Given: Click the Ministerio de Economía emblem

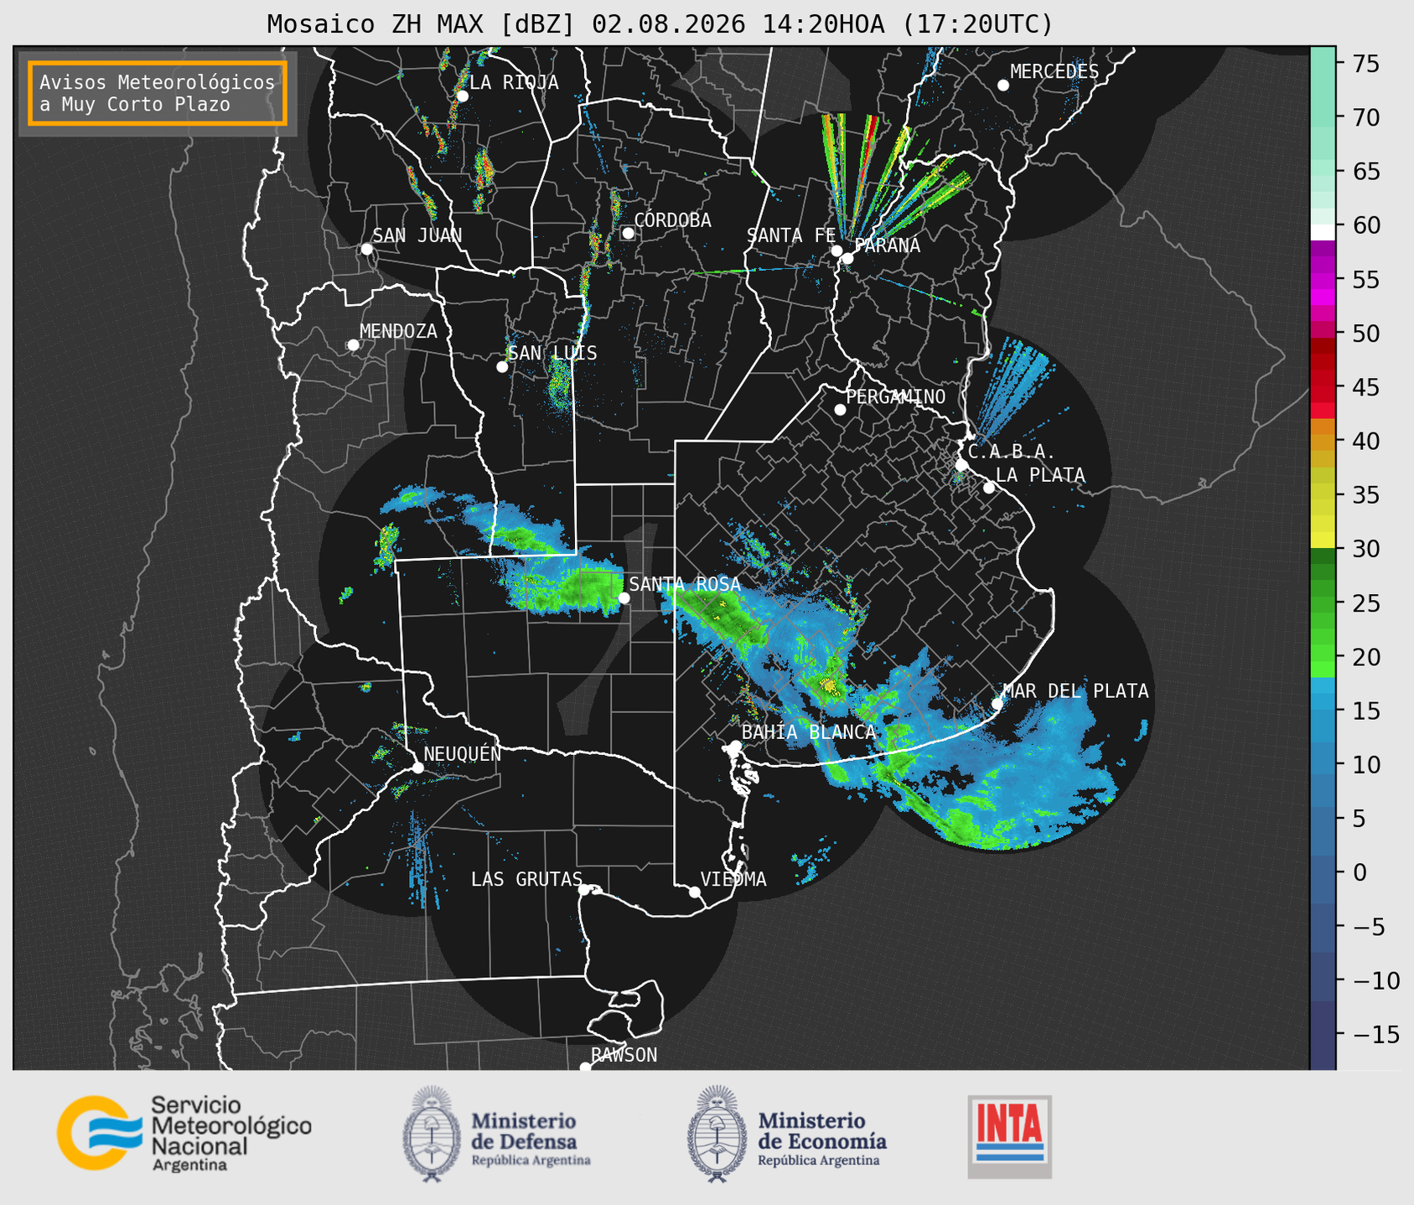Looking at the screenshot, I should tap(717, 1133).
